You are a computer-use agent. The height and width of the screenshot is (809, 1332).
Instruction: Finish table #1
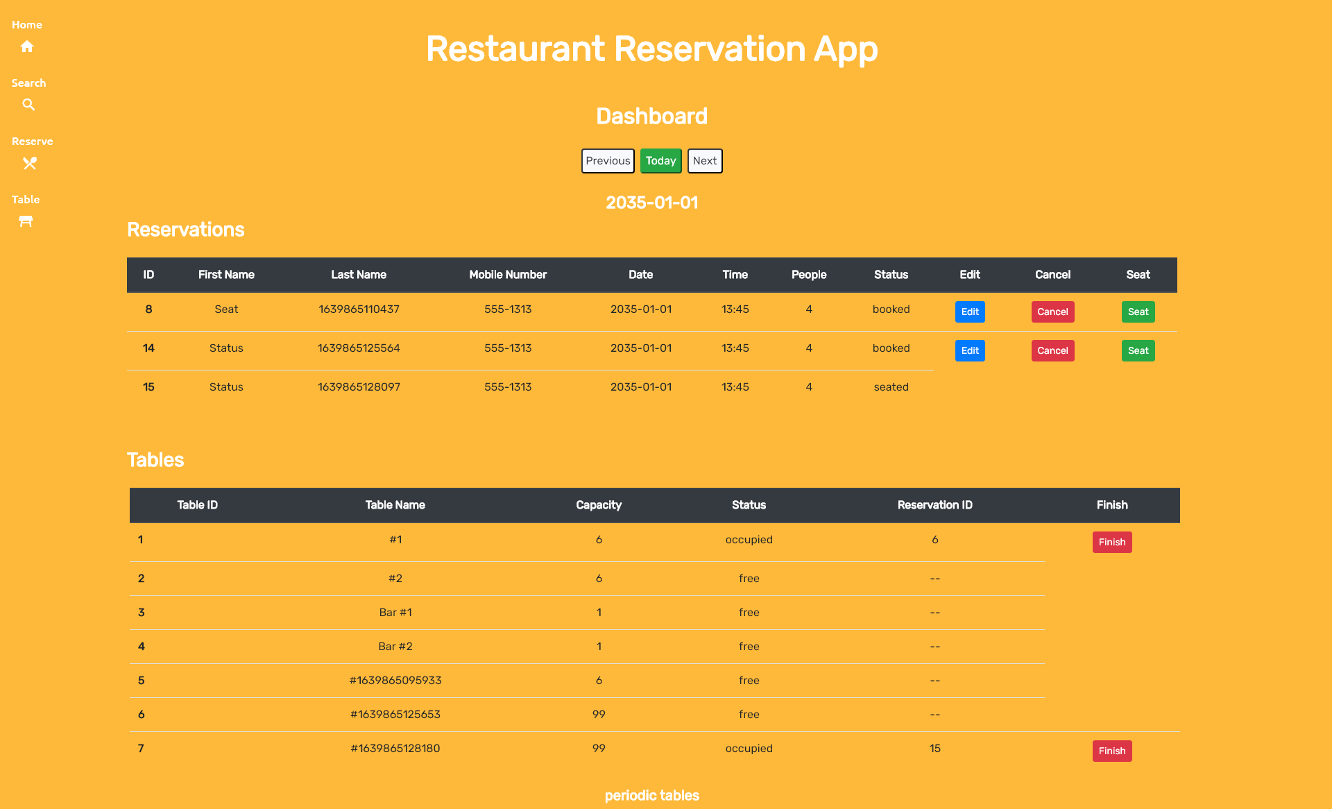tap(1112, 542)
